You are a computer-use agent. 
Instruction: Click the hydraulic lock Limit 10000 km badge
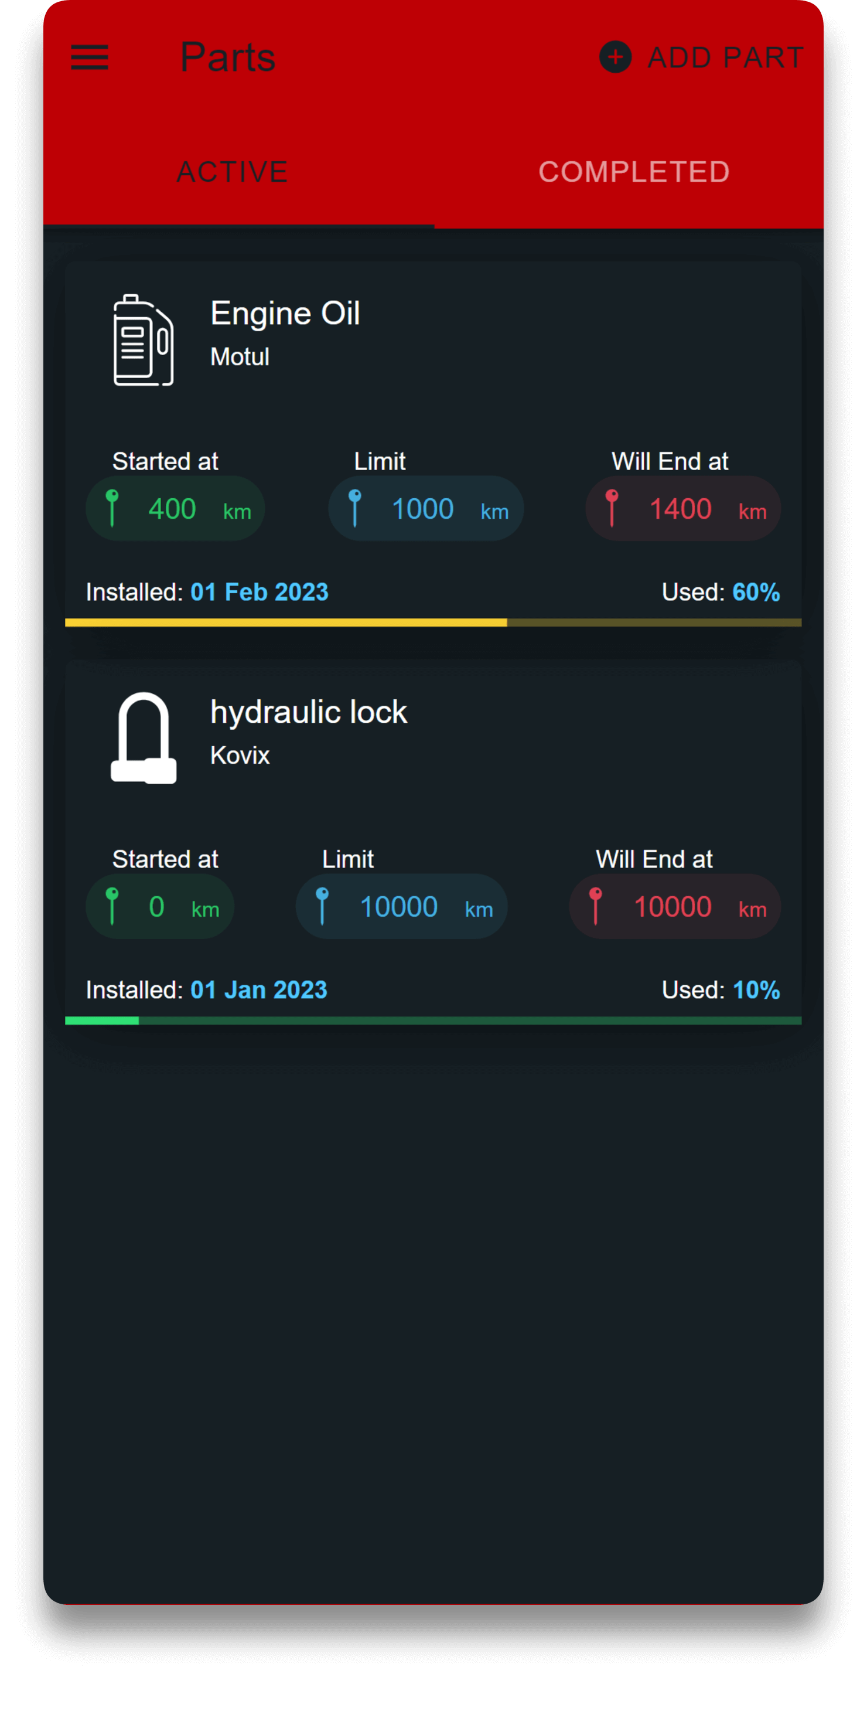pyautogui.click(x=401, y=907)
